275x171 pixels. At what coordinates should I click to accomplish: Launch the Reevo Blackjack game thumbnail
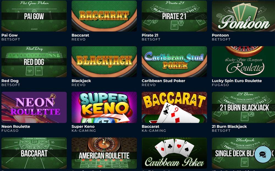(104, 61)
